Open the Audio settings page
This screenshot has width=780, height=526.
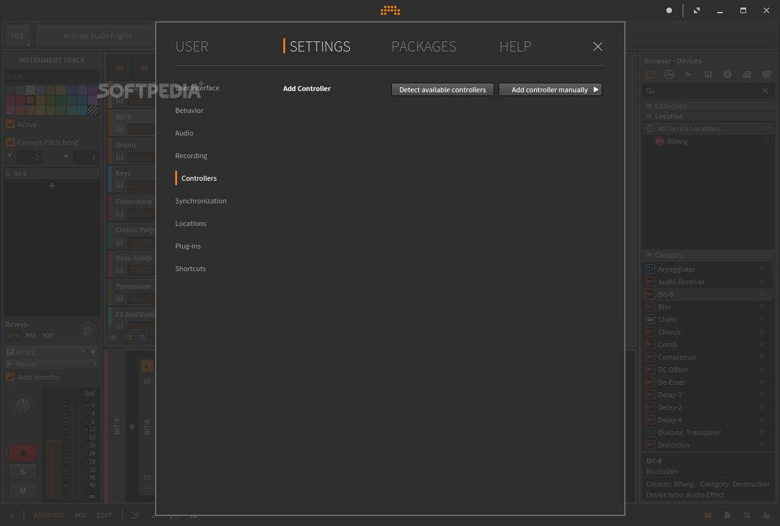[185, 133]
